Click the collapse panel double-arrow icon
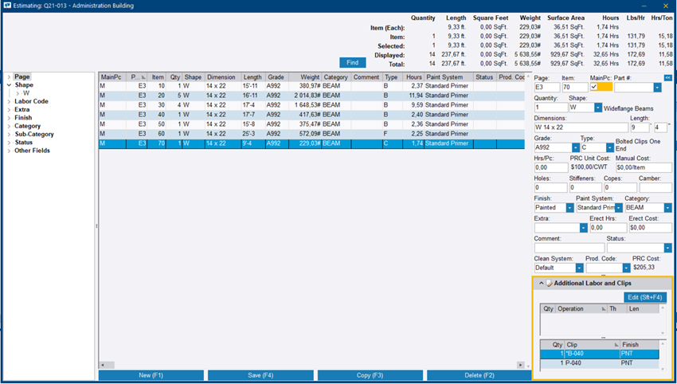 click(x=667, y=77)
